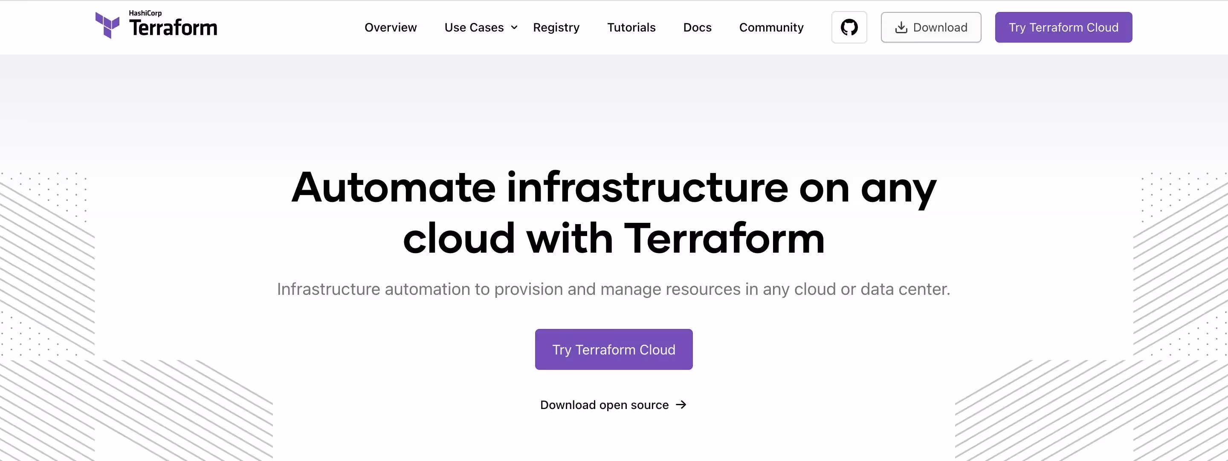Open the Overview page from the navigation
This screenshot has width=1228, height=461.
click(x=391, y=27)
